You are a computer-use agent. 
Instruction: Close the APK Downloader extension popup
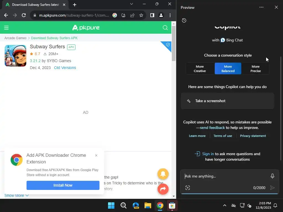click(x=96, y=155)
